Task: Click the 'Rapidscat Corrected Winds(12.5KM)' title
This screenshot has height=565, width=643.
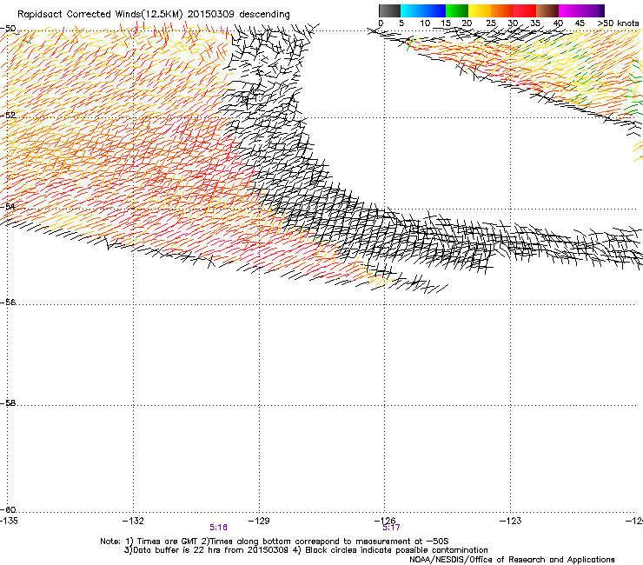Action: 100,15
